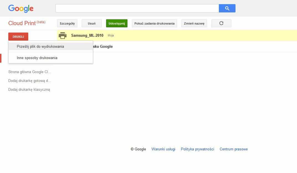Viewport: 297px width, 173px height.
Task: Open Szczegóły printer details
Action: pos(67,23)
